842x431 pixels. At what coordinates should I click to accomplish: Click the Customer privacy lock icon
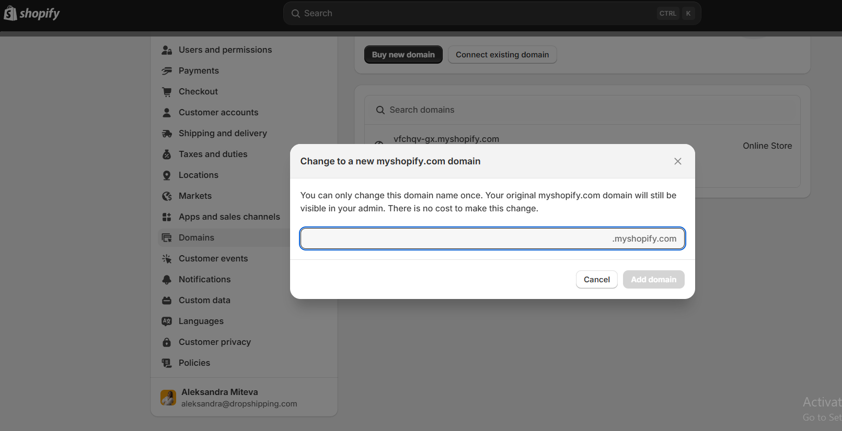pos(167,342)
